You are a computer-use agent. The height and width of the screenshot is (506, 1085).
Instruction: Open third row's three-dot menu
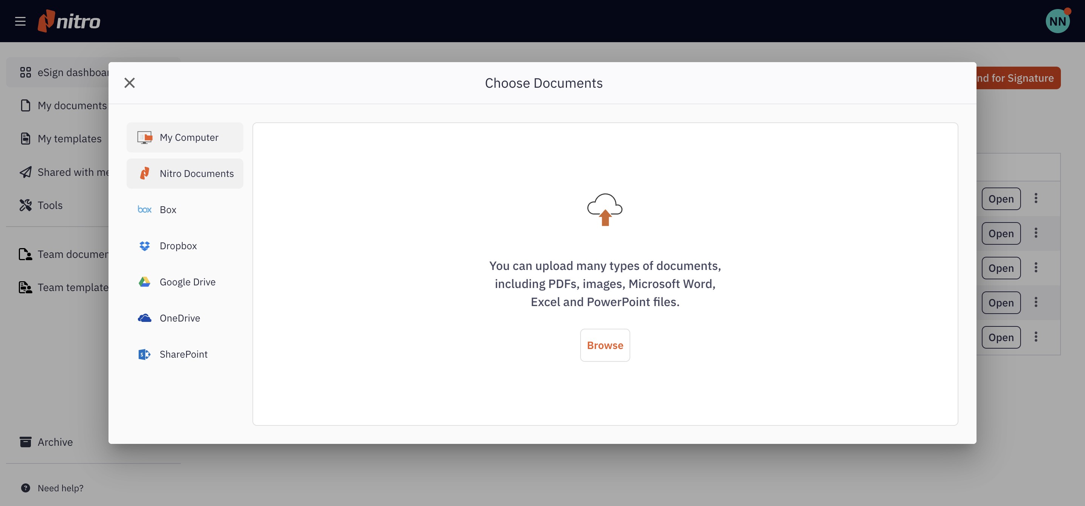pos(1036,268)
